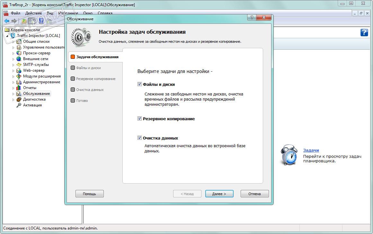Click the alarm clock Задачи icon
This screenshot has width=373, height=234.
click(289, 155)
